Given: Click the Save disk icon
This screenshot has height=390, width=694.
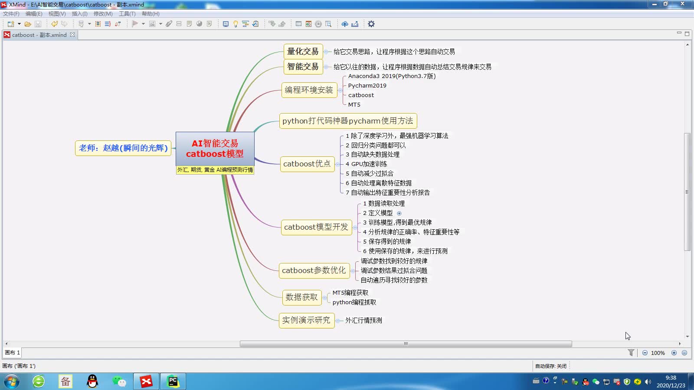Looking at the screenshot, I should coord(38,24).
